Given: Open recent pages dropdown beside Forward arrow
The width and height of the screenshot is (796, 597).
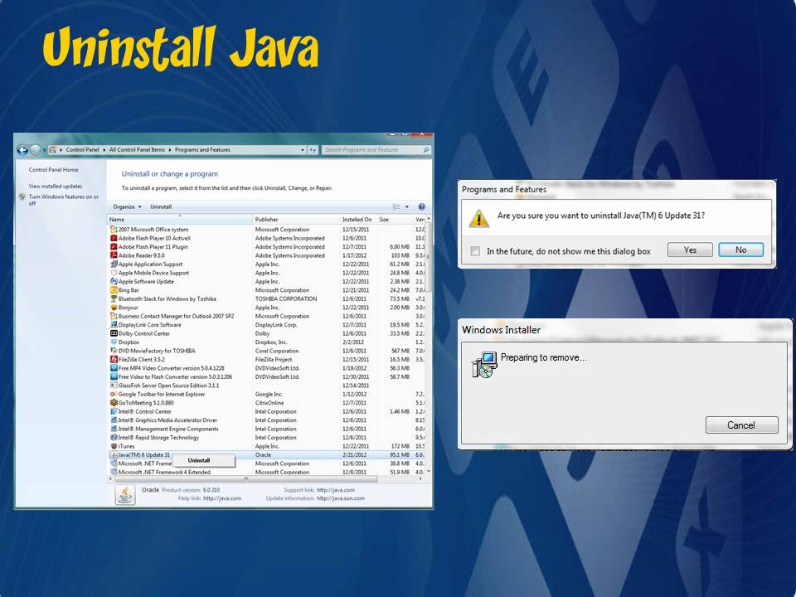Looking at the screenshot, I should (x=44, y=150).
